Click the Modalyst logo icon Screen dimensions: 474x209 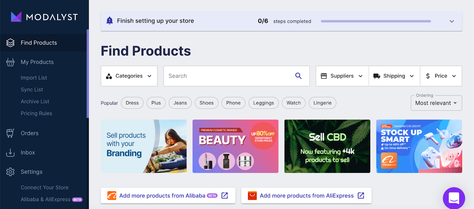point(16,17)
